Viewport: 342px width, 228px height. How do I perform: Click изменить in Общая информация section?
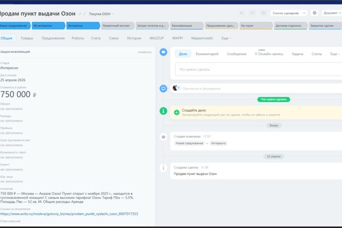tap(144, 52)
